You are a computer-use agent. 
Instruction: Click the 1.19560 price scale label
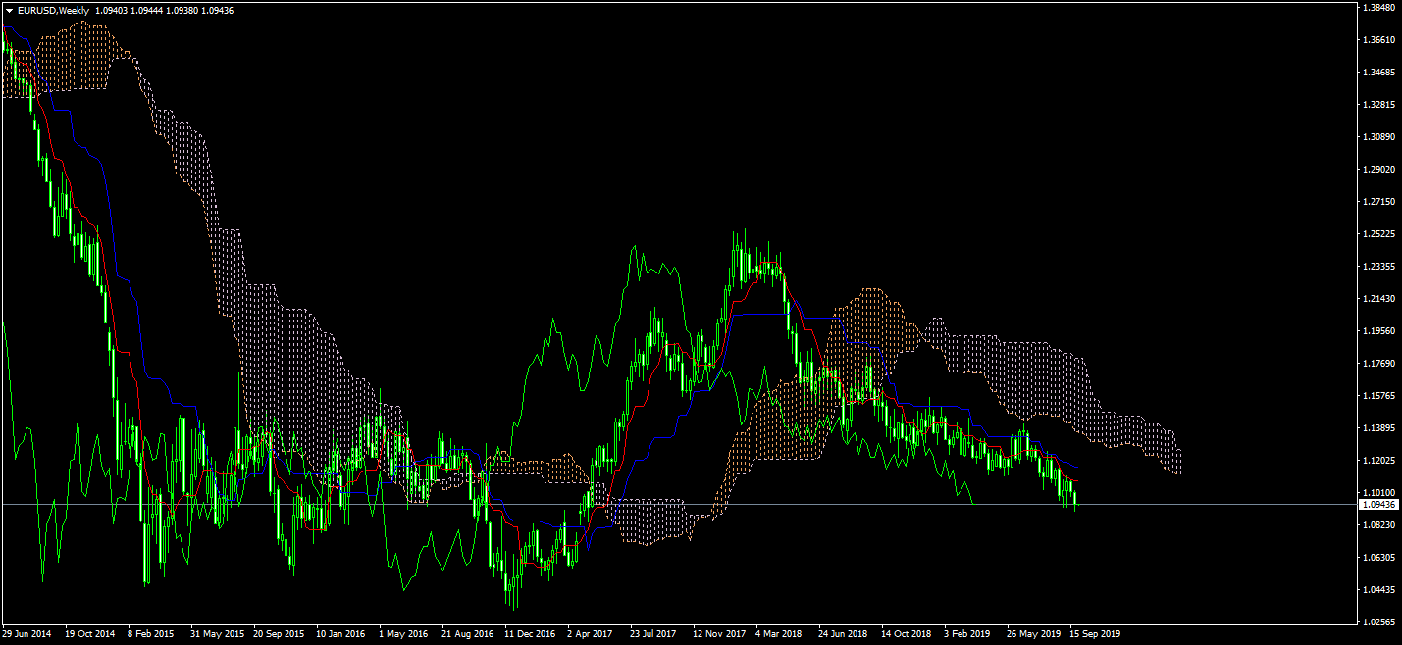1377,331
